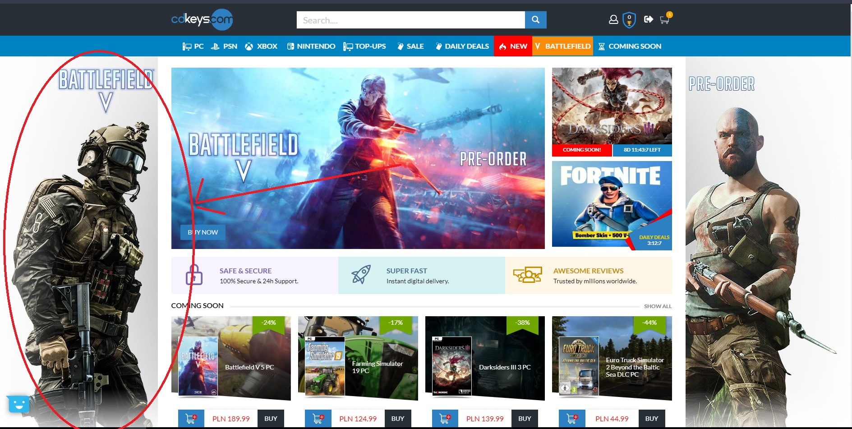Open the SALE menu item
The image size is (852, 429).
coord(410,46)
